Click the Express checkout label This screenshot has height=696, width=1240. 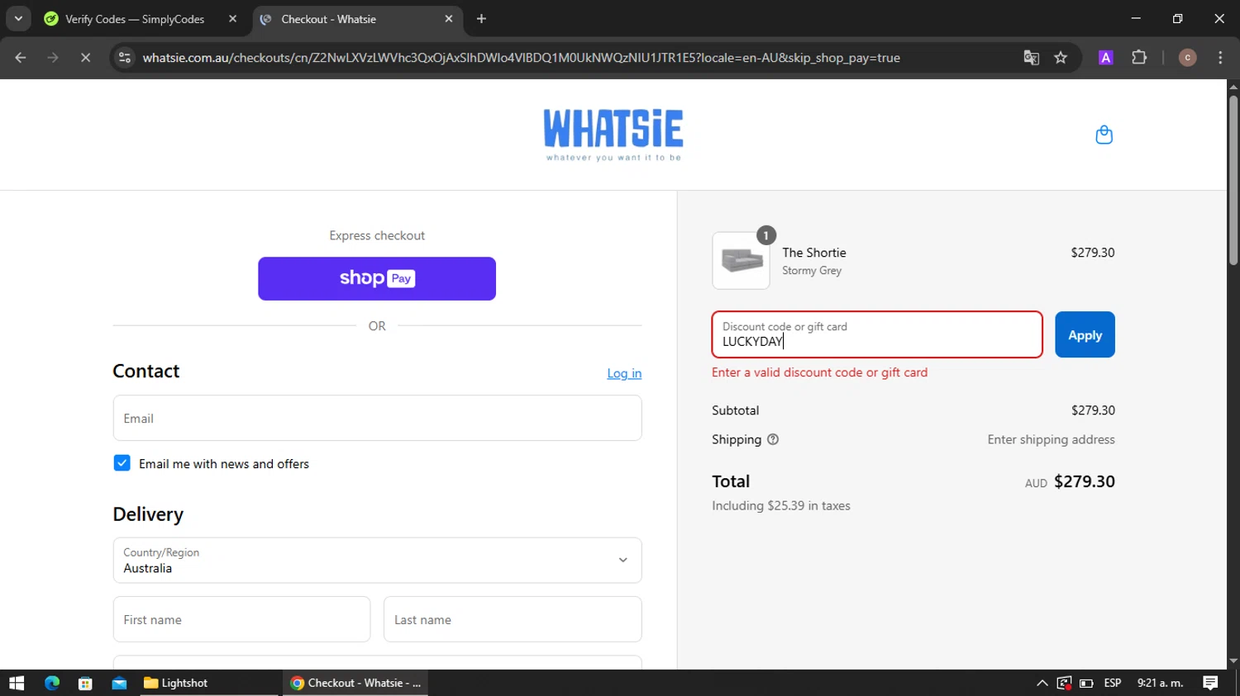(x=377, y=235)
